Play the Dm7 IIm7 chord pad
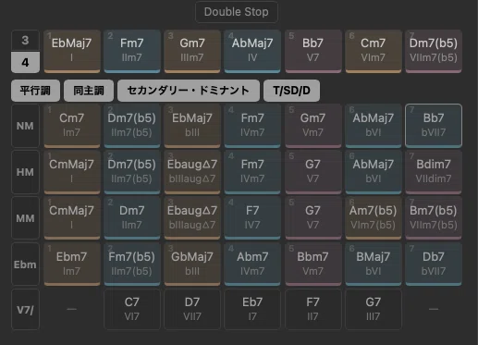Viewport: 478px width, 345px height. coord(132,218)
